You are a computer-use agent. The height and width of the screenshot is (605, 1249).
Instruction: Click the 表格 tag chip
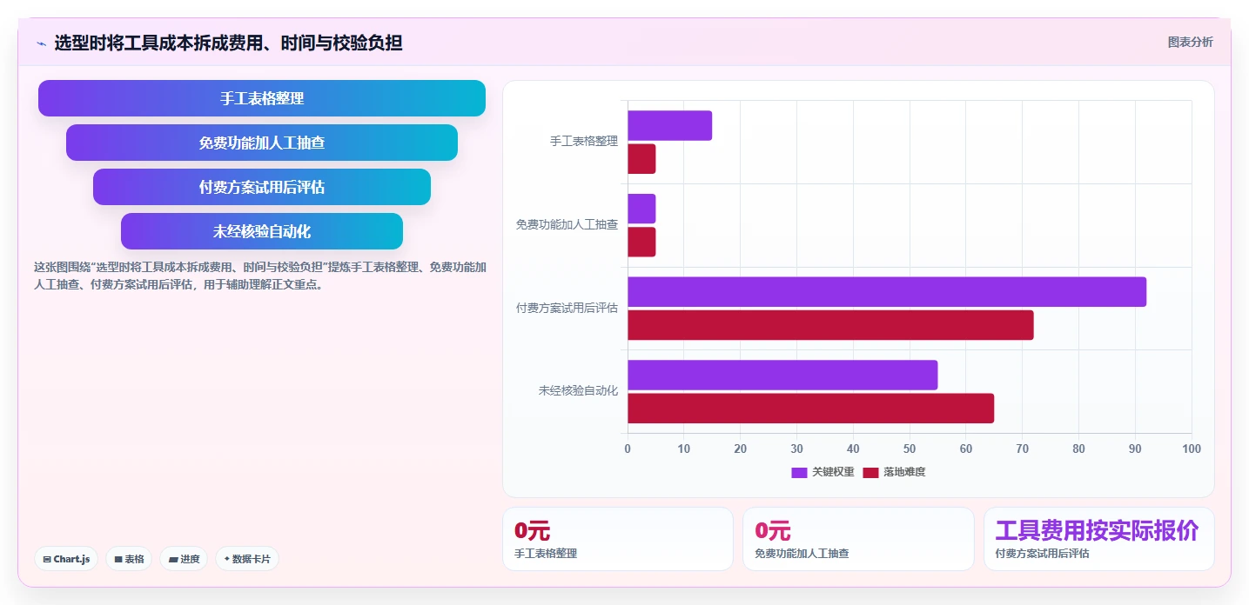[129, 559]
